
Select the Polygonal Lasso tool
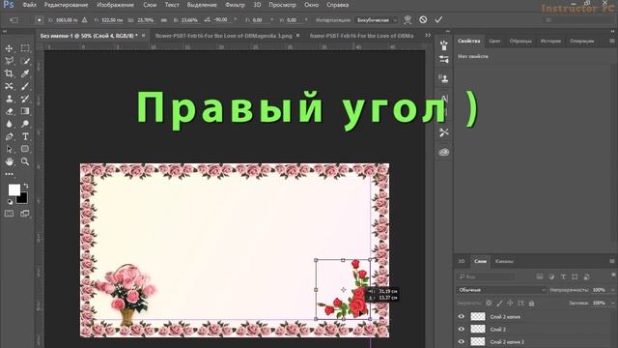(x=9, y=61)
